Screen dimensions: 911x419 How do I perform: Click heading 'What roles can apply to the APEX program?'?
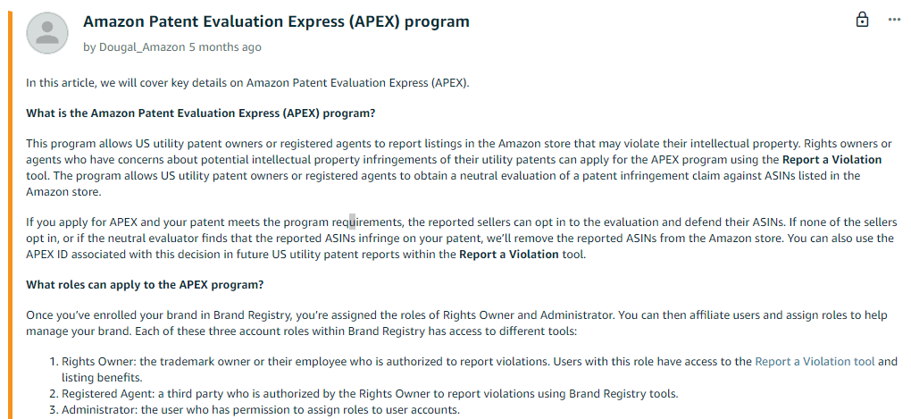click(x=145, y=285)
